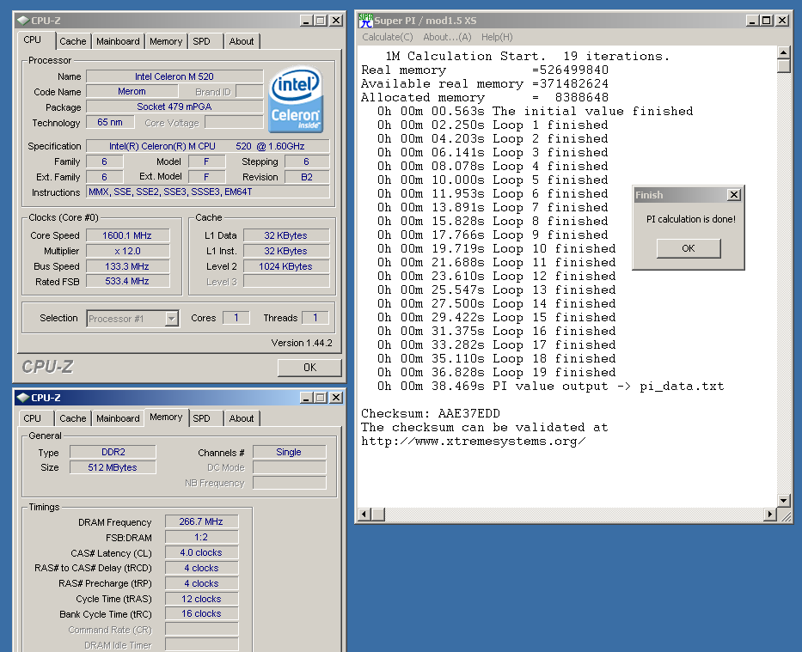Minimize the Super PI window
The width and height of the screenshot is (802, 652).
752,21
